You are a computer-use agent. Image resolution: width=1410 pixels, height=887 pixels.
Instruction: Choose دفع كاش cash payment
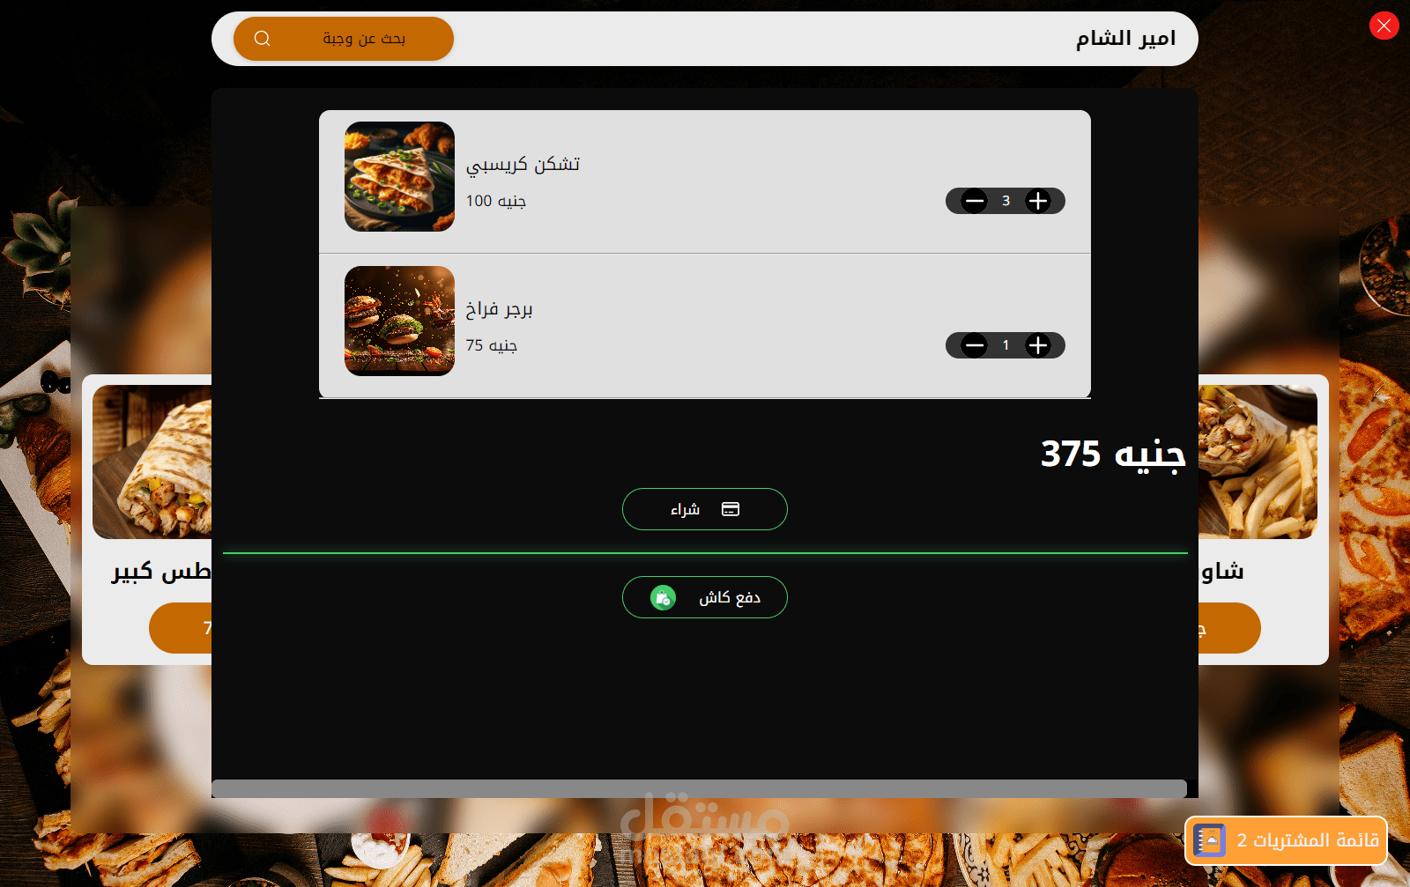pyautogui.click(x=705, y=597)
